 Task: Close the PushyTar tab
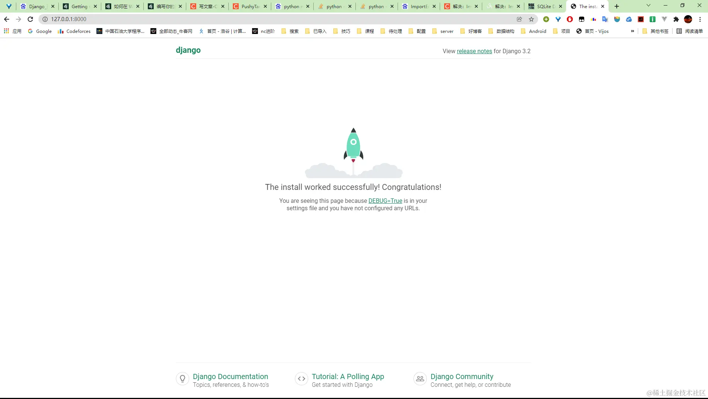coord(265,6)
